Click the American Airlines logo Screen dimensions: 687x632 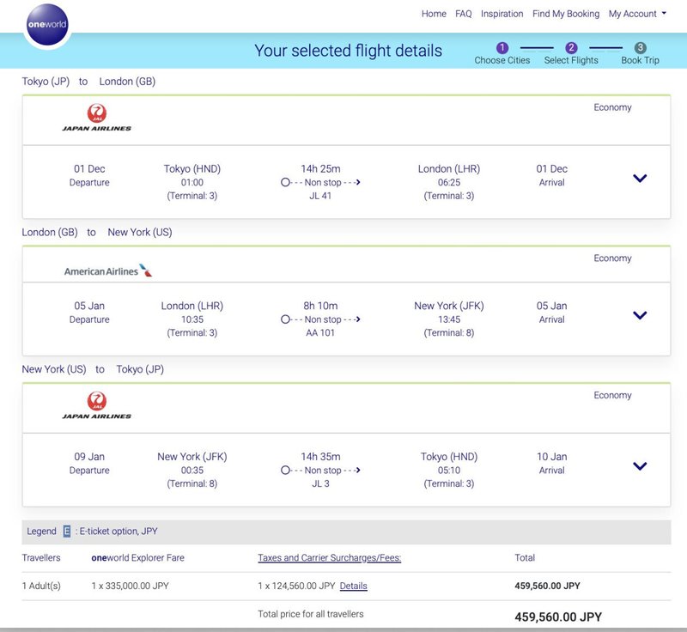pyautogui.click(x=108, y=270)
